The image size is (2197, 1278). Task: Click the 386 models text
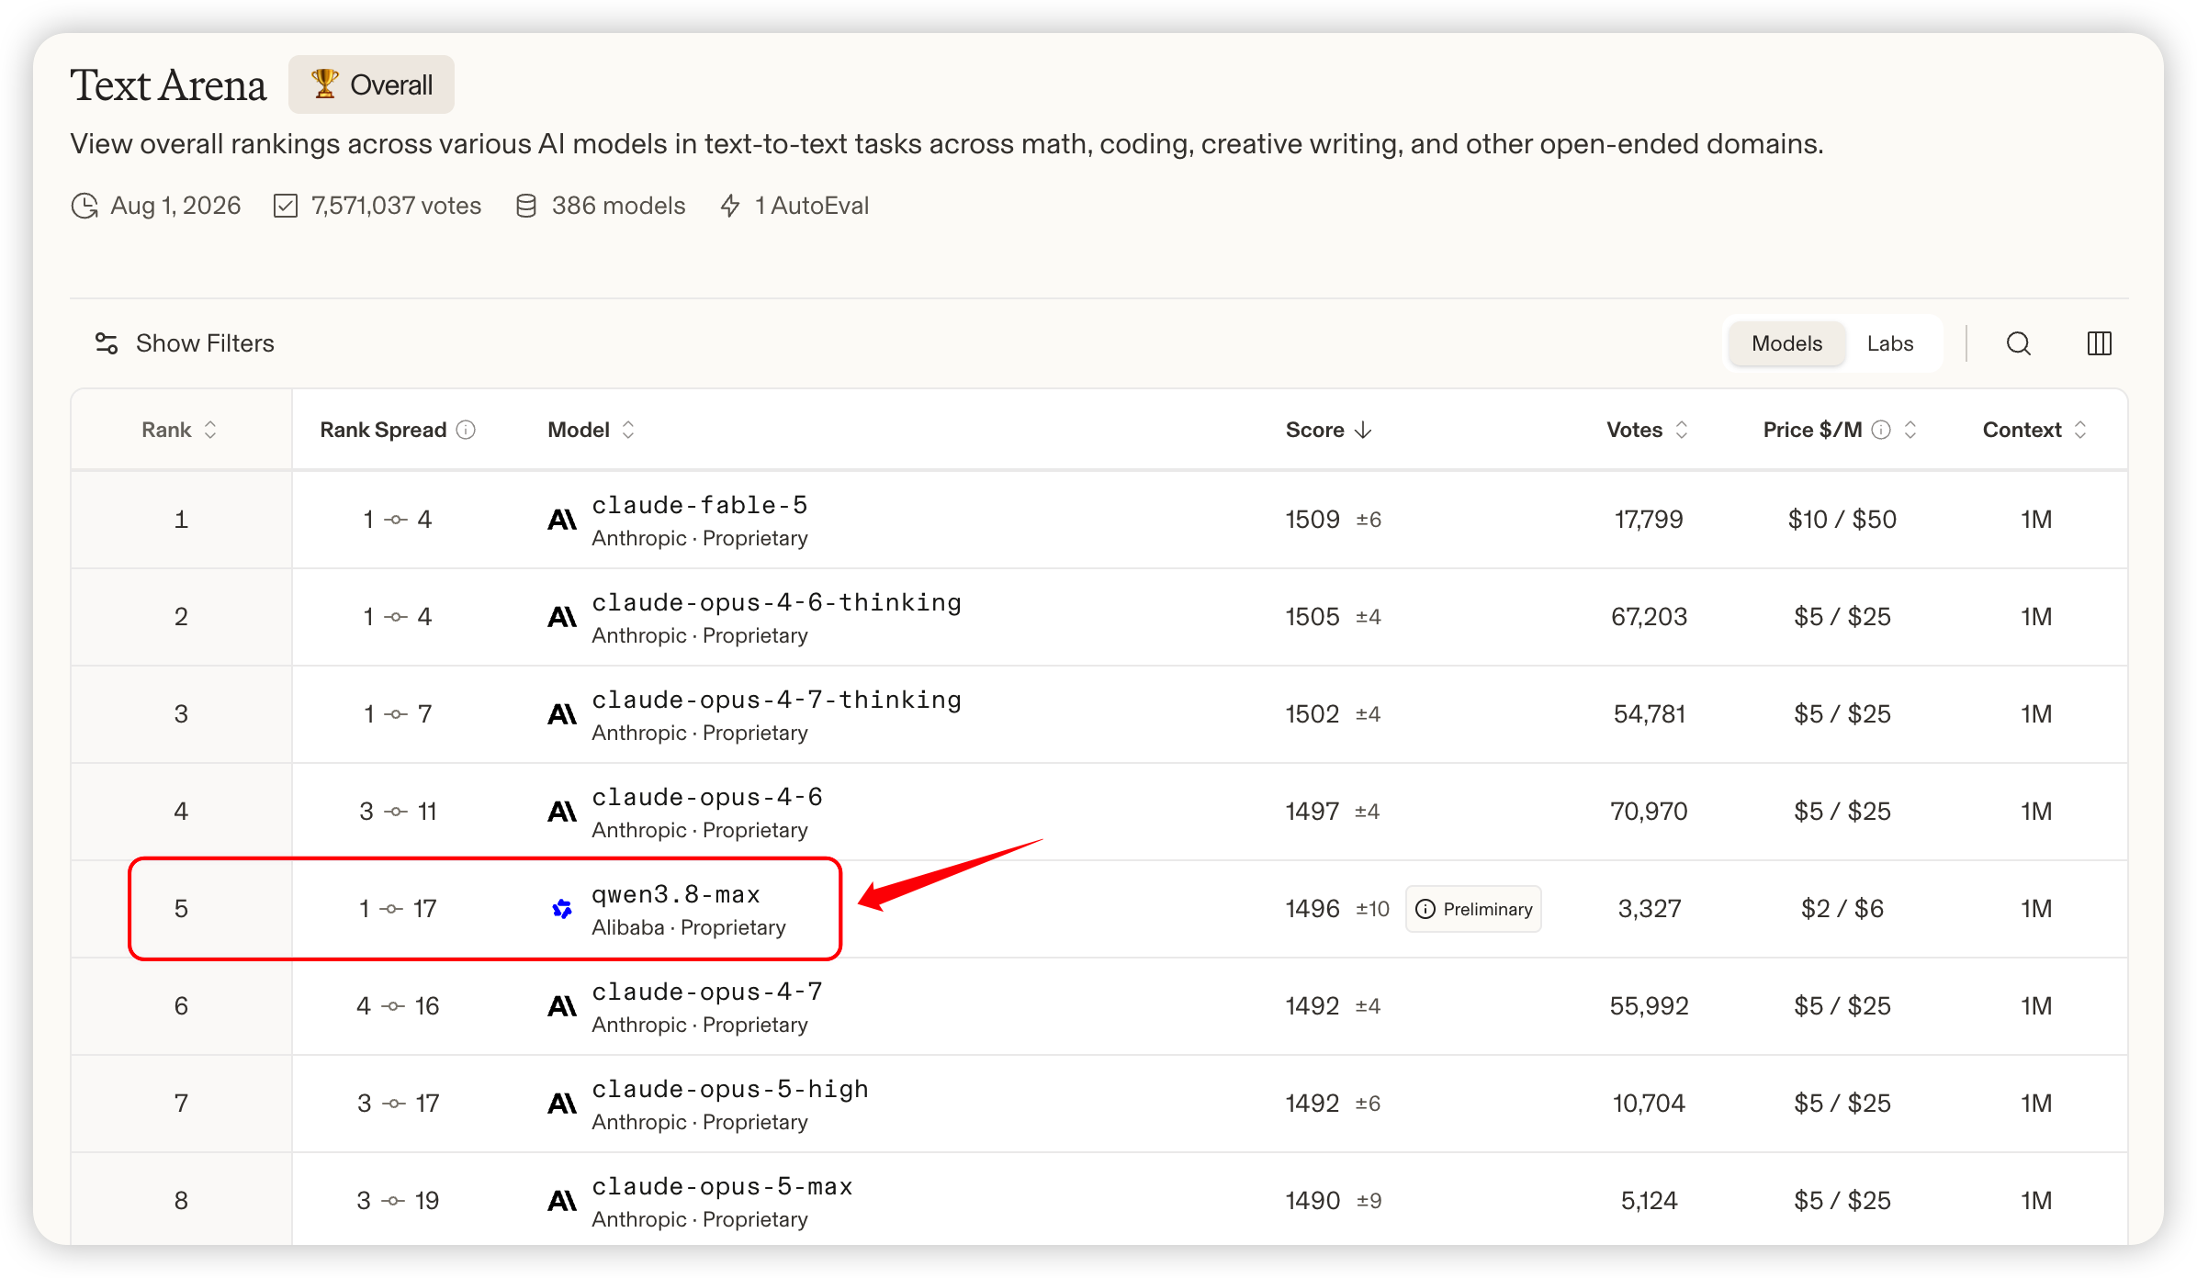click(x=618, y=206)
